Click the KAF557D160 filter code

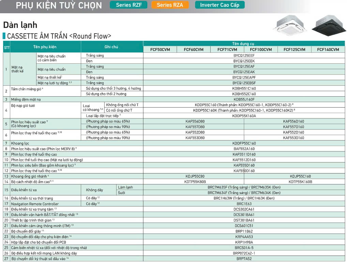point(293,127)
